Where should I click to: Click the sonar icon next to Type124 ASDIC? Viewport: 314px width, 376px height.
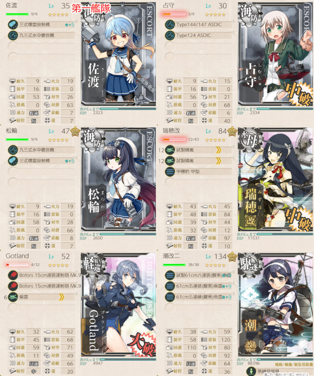coord(170,35)
